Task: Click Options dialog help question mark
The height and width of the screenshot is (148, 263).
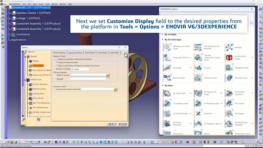Action: pos(119,47)
